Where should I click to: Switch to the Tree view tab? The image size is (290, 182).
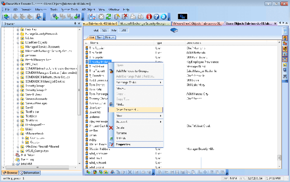(99, 38)
